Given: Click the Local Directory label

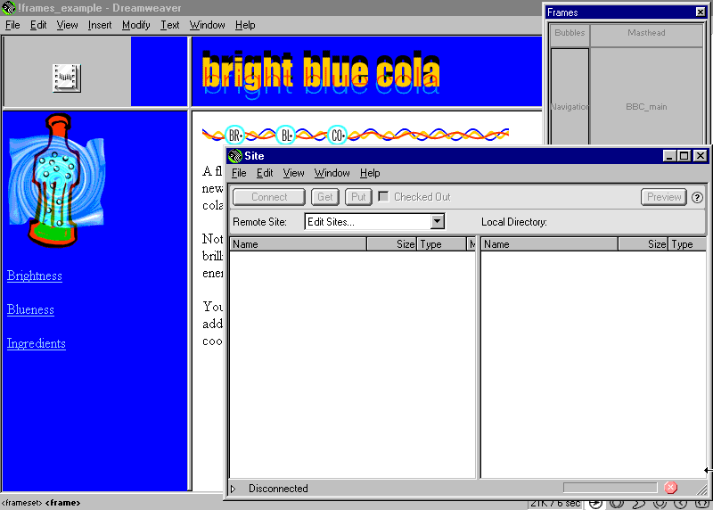Looking at the screenshot, I should point(514,222).
